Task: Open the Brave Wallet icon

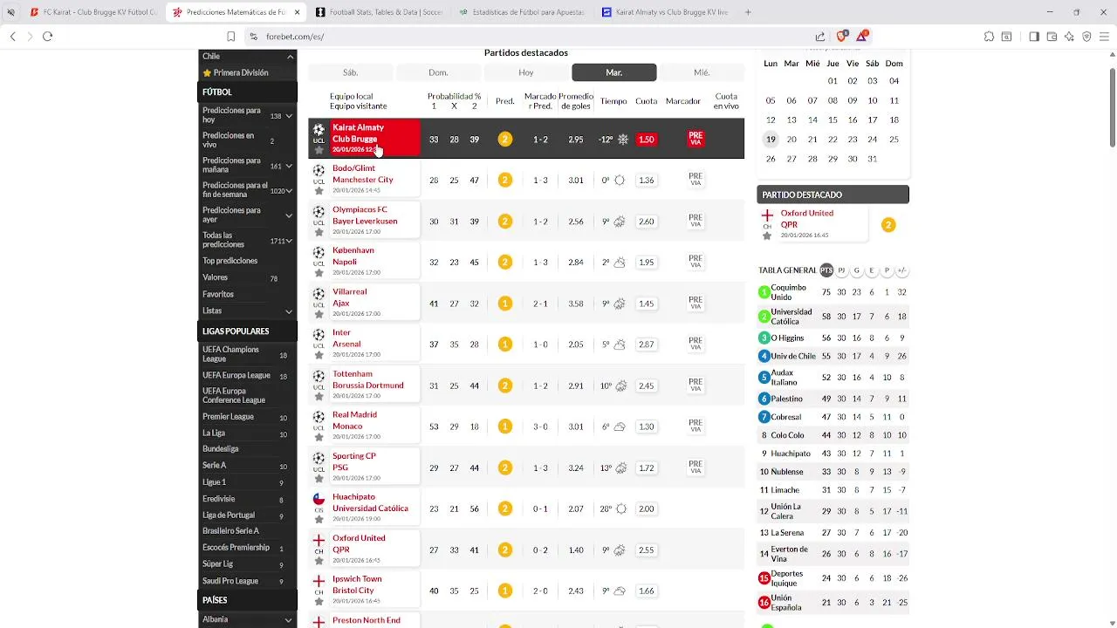Action: tap(1052, 37)
